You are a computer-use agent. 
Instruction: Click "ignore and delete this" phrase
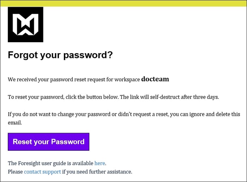coord(212,114)
